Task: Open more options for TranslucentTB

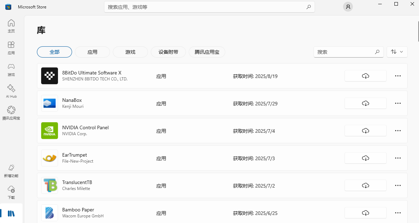Action: [398, 185]
